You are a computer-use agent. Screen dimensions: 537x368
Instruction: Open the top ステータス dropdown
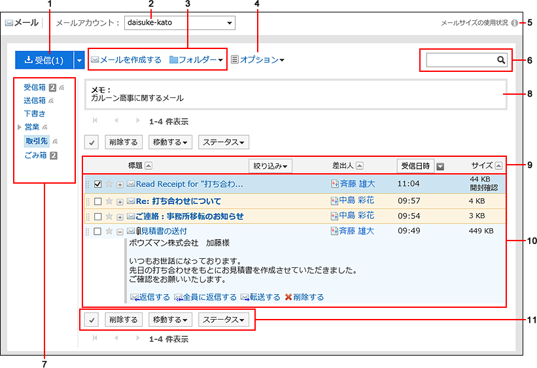point(224,142)
